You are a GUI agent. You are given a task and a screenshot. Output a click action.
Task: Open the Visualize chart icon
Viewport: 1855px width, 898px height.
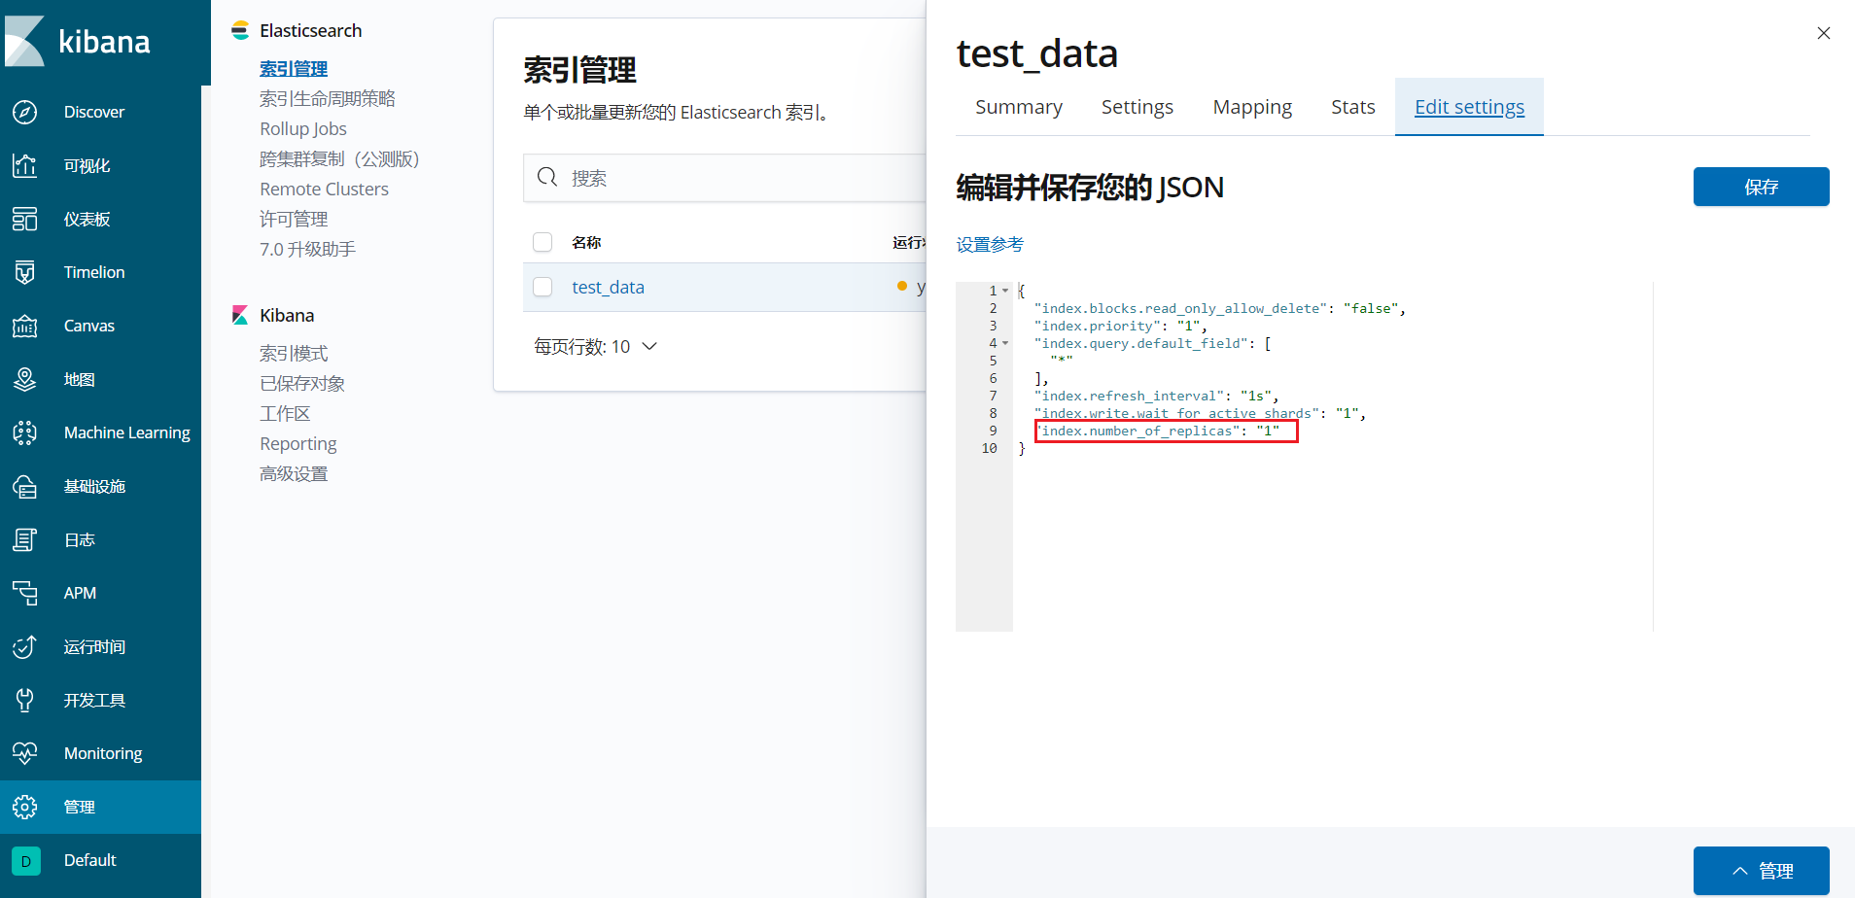pos(25,165)
